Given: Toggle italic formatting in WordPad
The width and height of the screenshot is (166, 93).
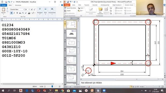Looking at the screenshot, I should pyautogui.click(x=14, y=13).
